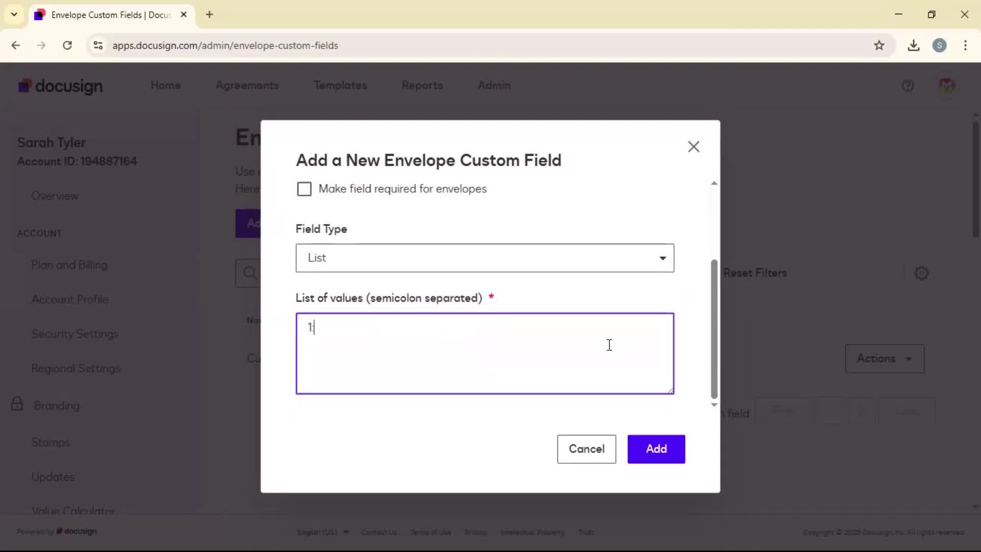Click the dialog scroll-up arrow
This screenshot has height=552, width=981.
[x=714, y=183]
